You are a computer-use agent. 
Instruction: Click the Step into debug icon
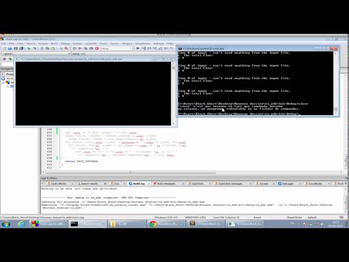coord(155,48)
